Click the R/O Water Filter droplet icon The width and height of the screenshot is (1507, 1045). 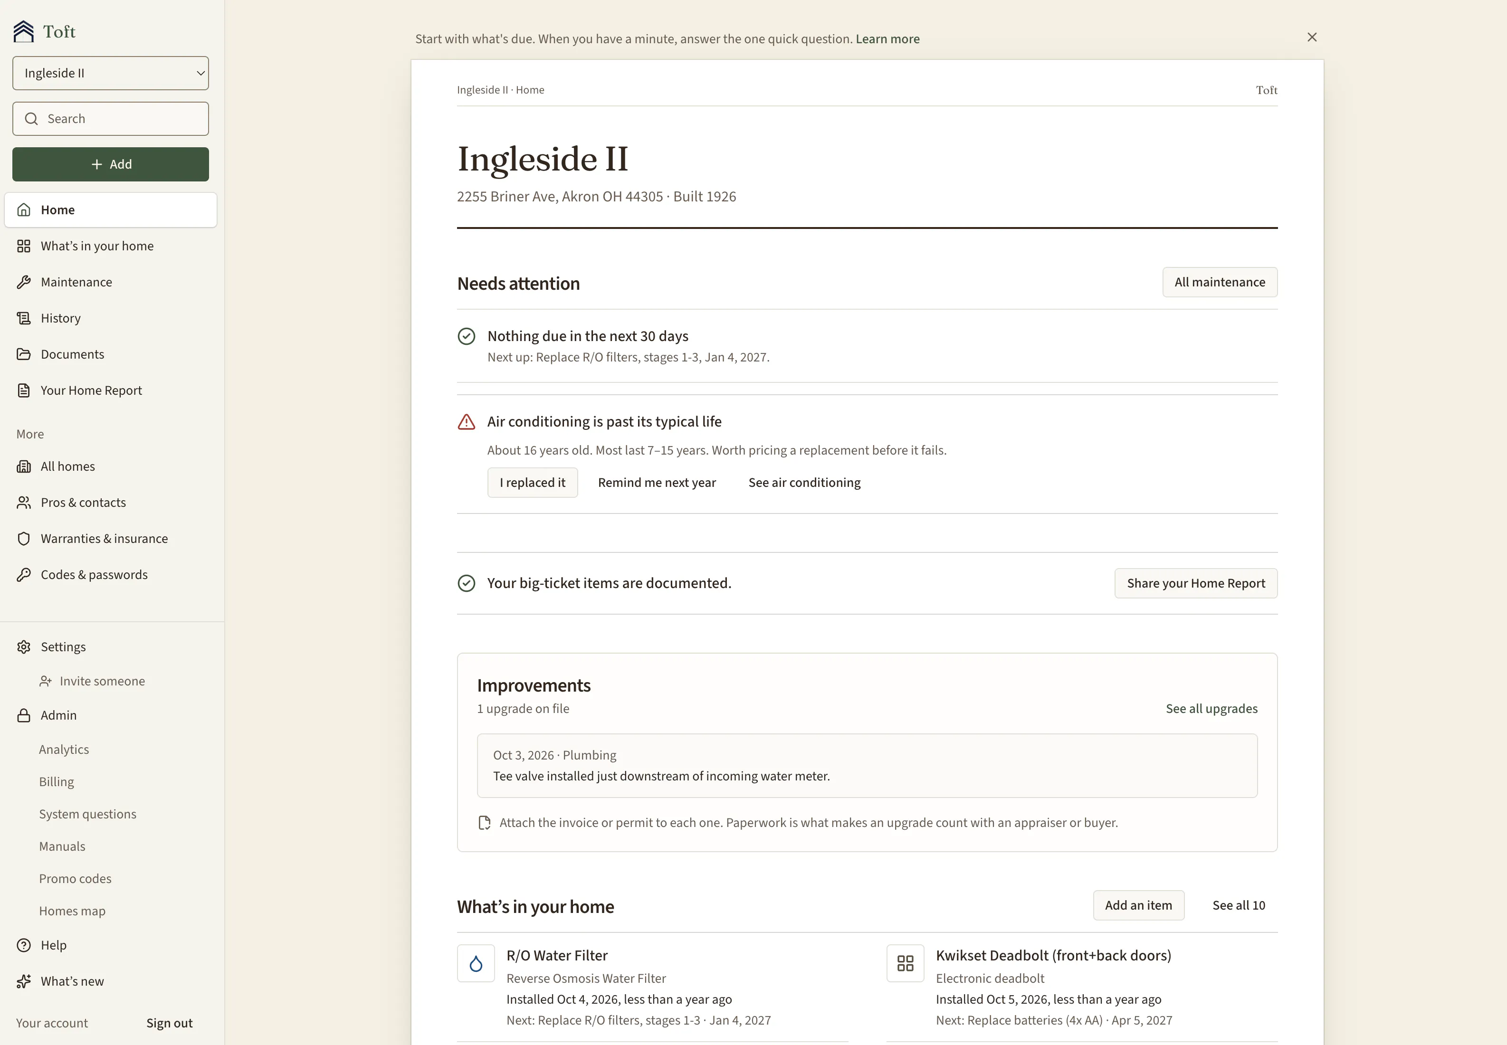click(476, 963)
